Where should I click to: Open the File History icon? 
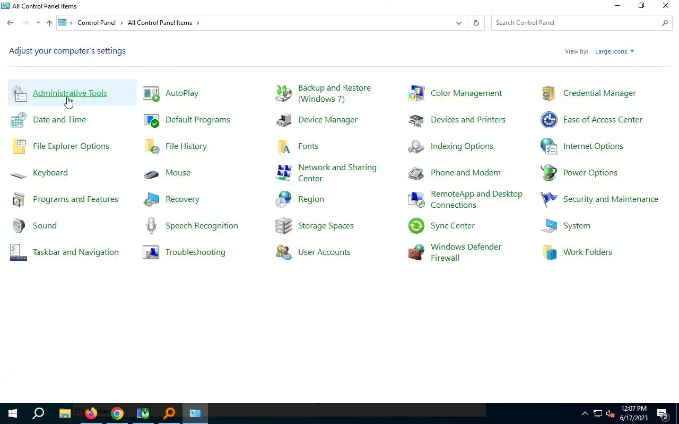(151, 146)
